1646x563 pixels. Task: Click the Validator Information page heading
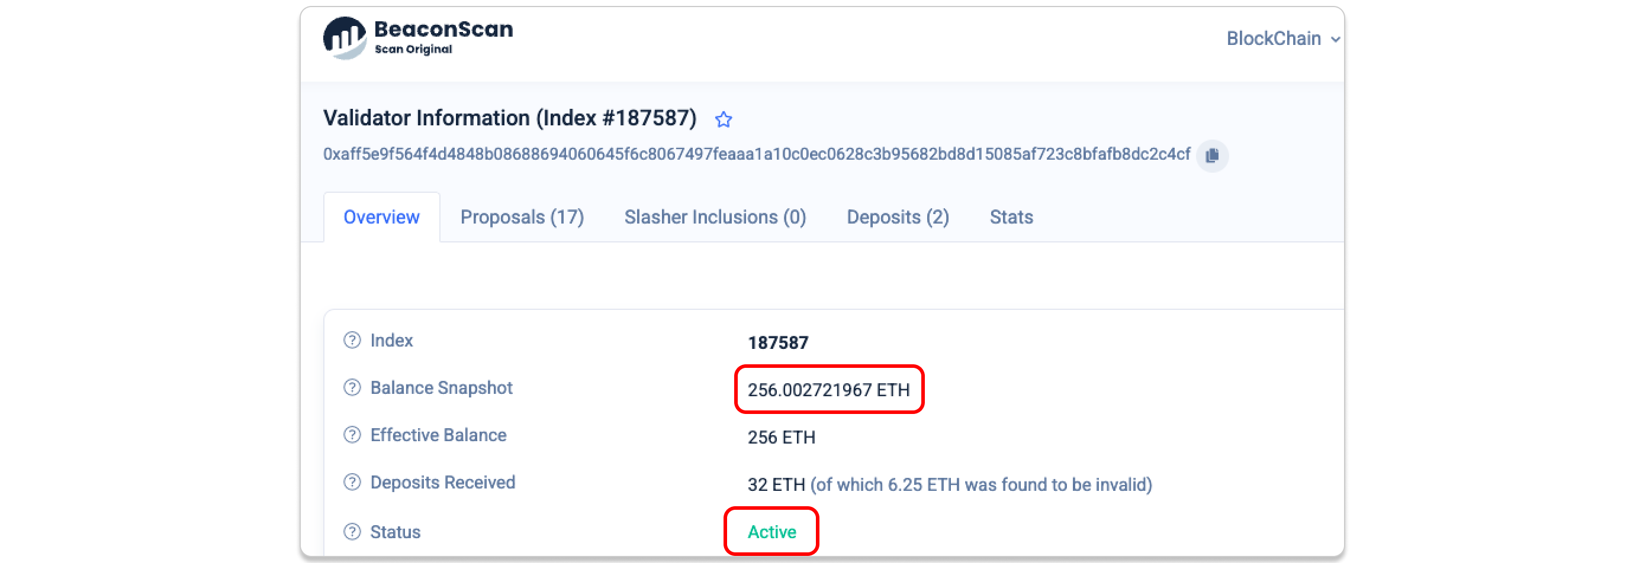coord(509,118)
